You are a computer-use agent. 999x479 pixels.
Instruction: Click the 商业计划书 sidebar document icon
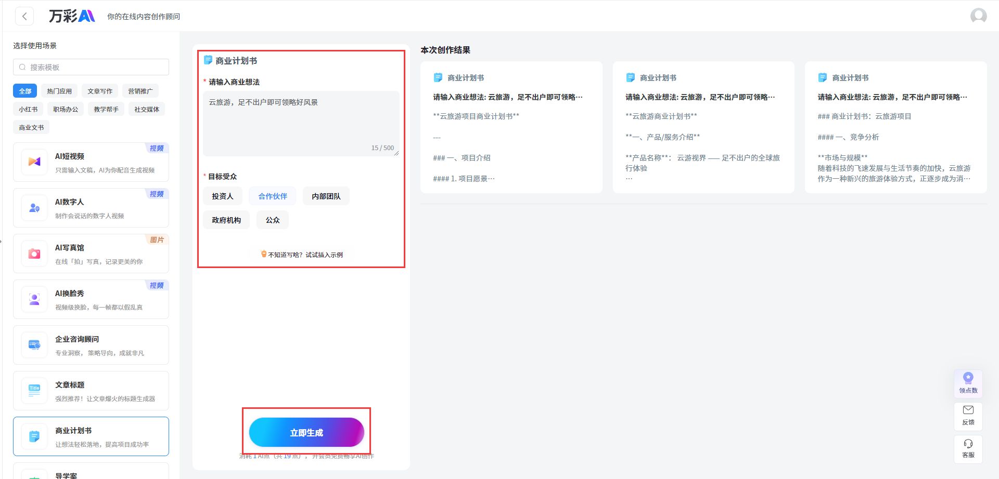pos(34,436)
